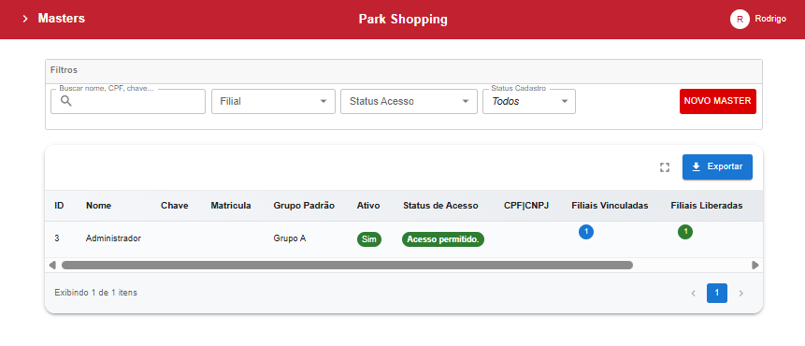This screenshot has height=346, width=805.
Task: Sort by the ID column header
Action: click(59, 206)
